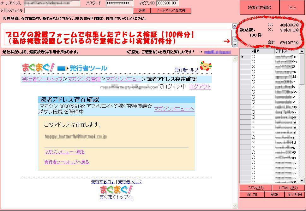
Task: Click the まぐまぐ logo in page footer
Action: coord(116,189)
